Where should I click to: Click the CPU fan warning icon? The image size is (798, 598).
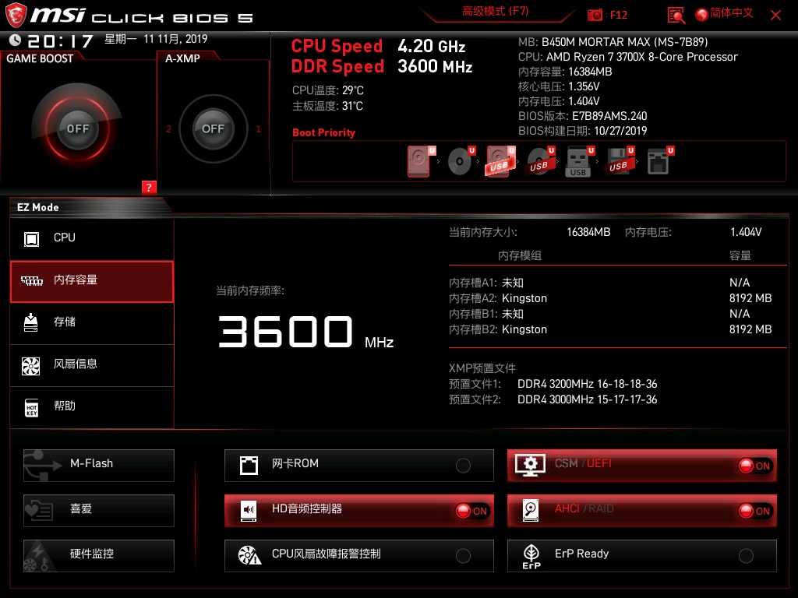click(x=249, y=555)
